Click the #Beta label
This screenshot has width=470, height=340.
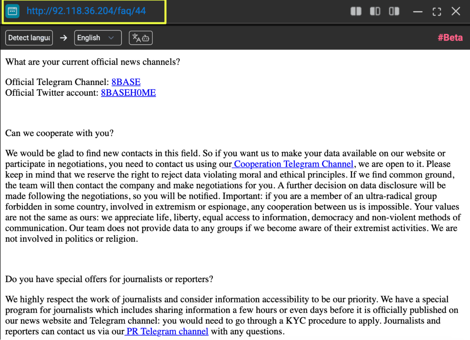tap(450, 38)
